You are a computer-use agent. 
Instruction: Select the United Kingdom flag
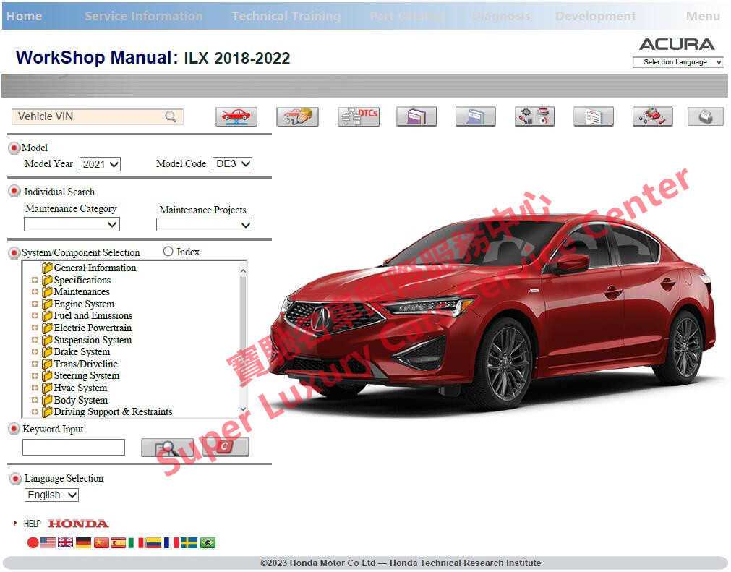pos(65,542)
